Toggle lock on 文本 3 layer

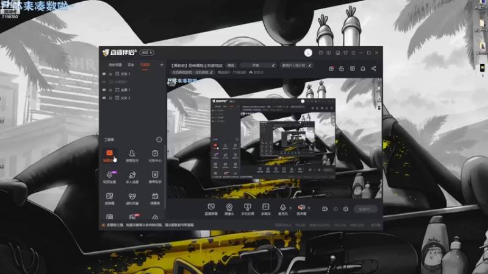pyautogui.click(x=110, y=98)
